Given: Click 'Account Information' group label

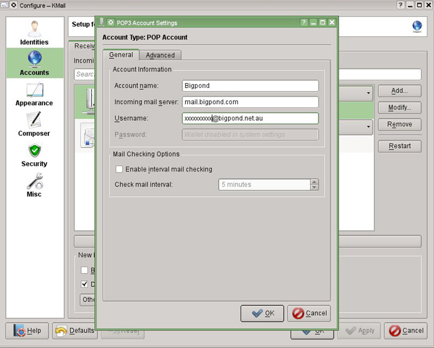Looking at the screenshot, I should point(142,69).
